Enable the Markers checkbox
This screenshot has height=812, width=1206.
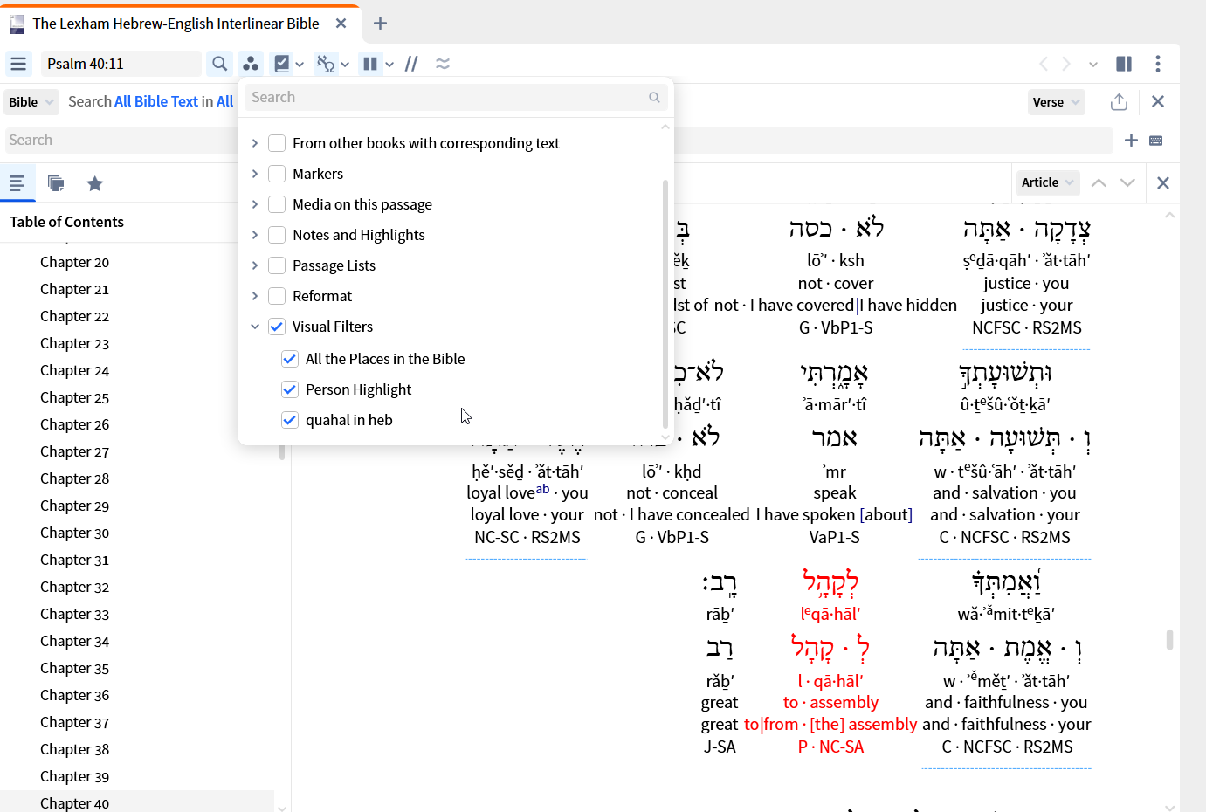click(x=277, y=174)
